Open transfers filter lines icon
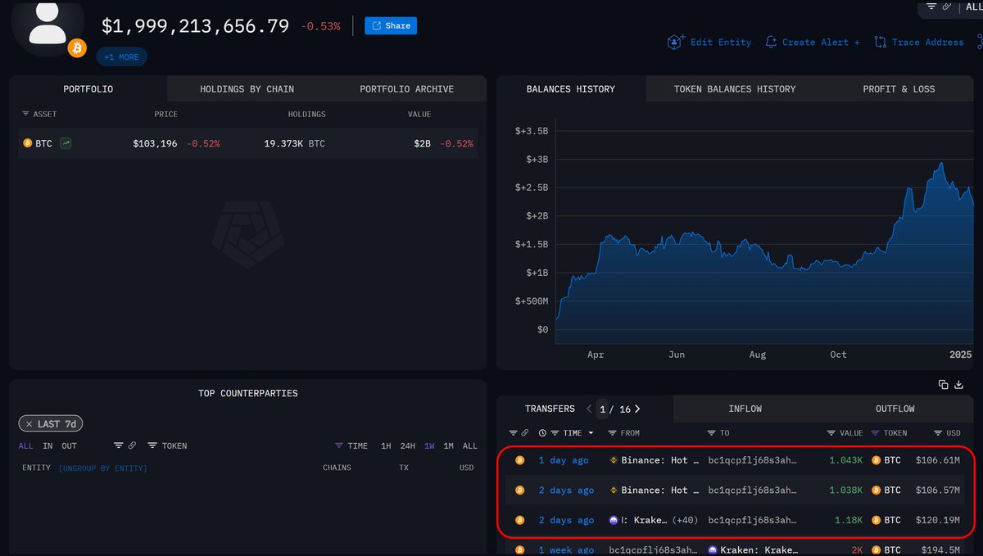Screen dimensions: 983x556 [x=513, y=432]
